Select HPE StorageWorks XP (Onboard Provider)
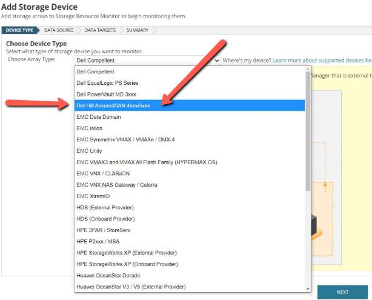The width and height of the screenshot is (372, 300). click(190, 264)
